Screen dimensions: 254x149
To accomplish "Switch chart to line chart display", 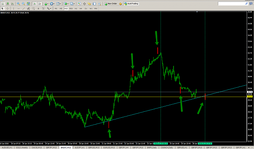I will pos(13,4).
